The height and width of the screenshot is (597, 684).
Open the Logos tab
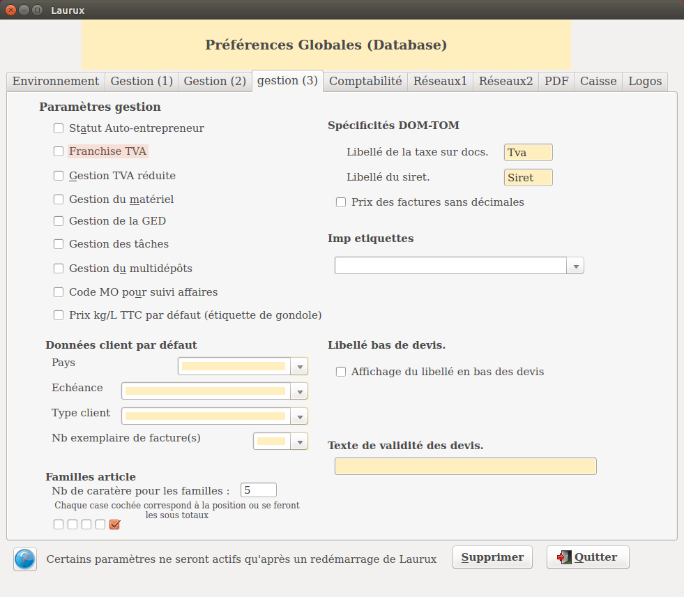(645, 82)
